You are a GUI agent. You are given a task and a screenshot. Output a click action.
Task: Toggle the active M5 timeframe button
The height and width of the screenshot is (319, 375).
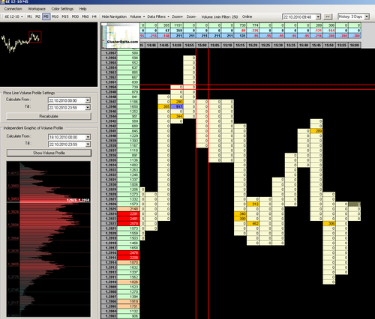[x=46, y=16]
